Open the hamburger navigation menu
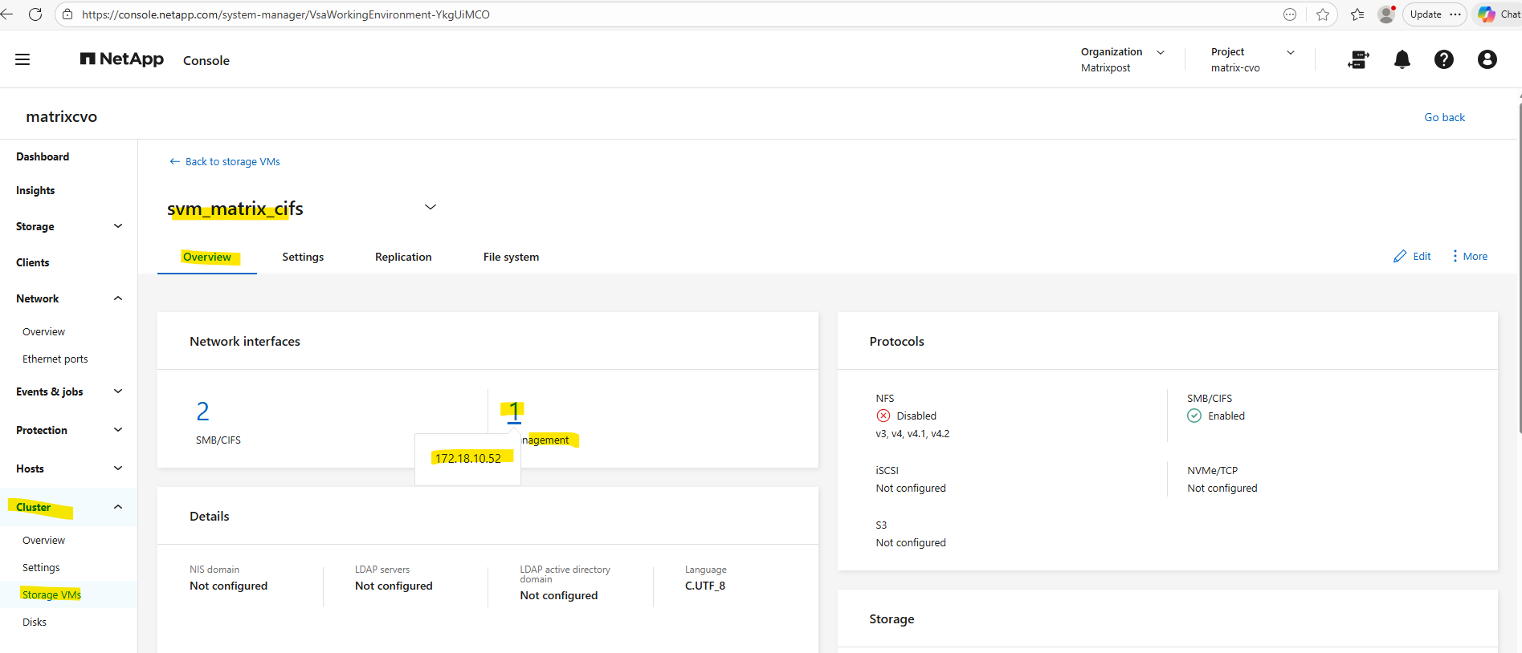Viewport: 1522px width, 653px height. click(22, 59)
